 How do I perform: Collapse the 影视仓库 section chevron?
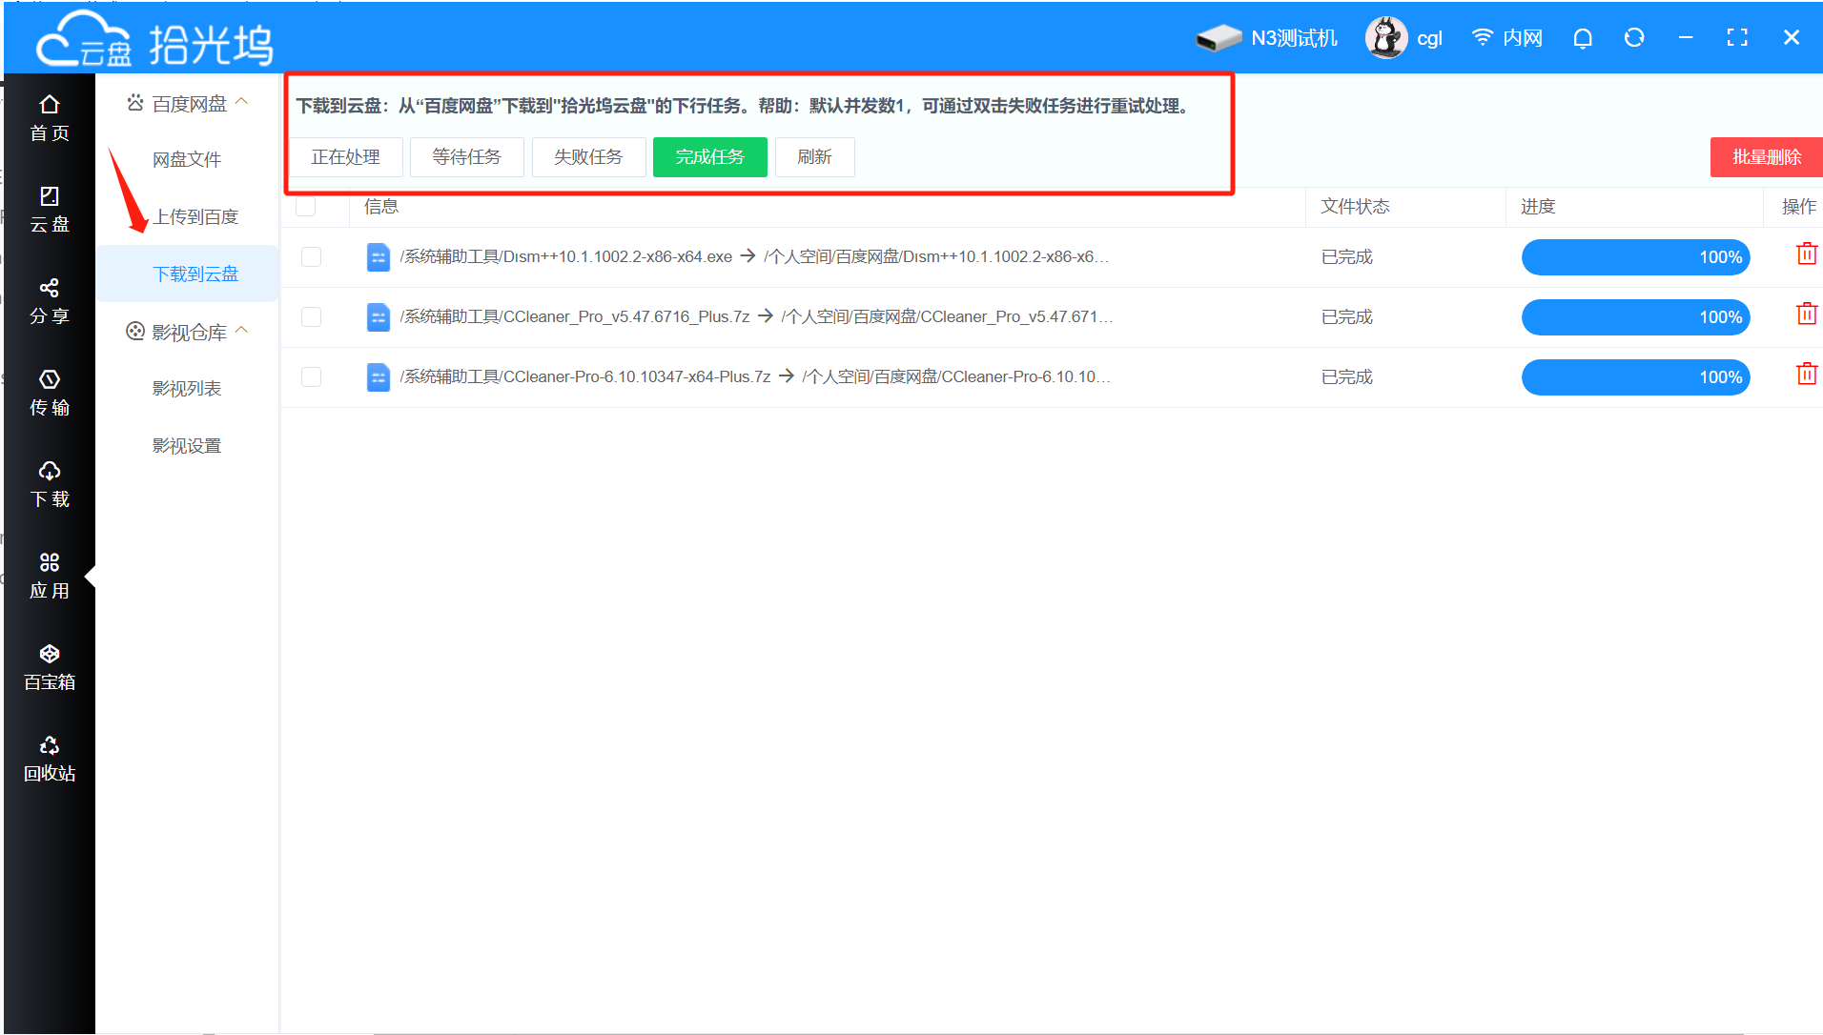click(242, 330)
